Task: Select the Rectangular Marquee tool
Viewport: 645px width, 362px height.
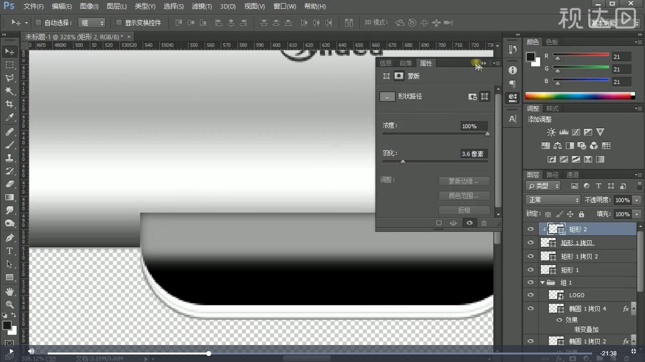Action: tap(9, 65)
